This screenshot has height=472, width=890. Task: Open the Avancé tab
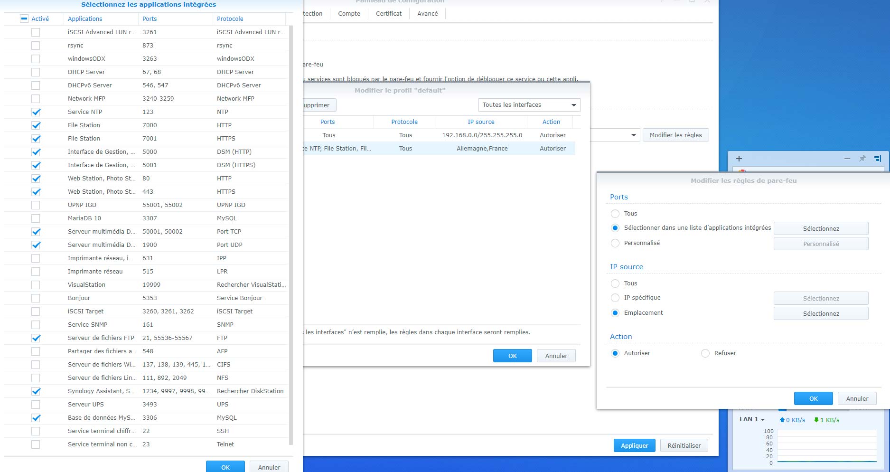tap(427, 14)
